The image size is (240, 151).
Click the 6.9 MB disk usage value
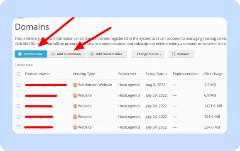coord(210,95)
